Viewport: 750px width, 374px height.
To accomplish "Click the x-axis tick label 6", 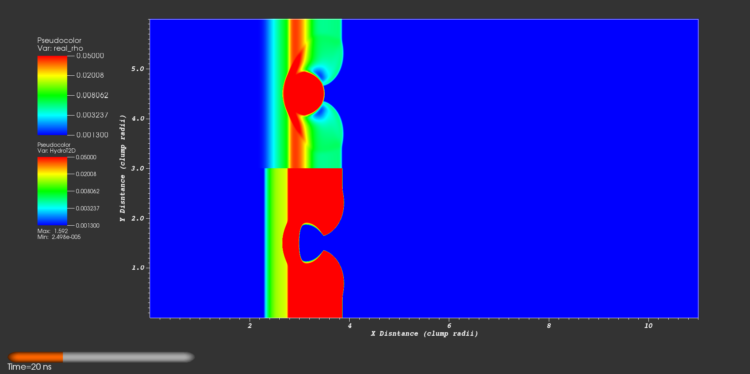I will tap(449, 326).
